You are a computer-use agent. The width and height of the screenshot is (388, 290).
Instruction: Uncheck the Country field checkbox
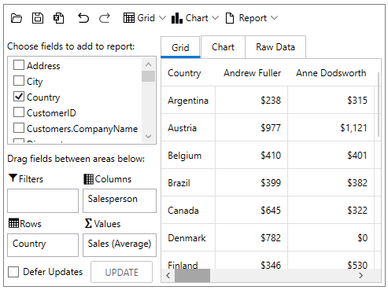pyautogui.click(x=19, y=97)
